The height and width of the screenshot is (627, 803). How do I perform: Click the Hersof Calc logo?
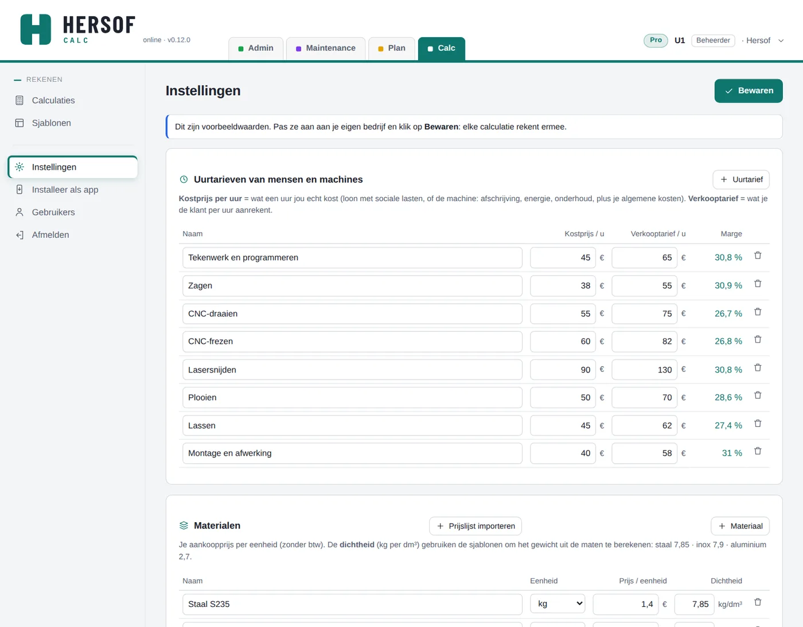point(77,29)
